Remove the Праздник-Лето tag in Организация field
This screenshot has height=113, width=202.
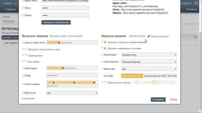63,68
